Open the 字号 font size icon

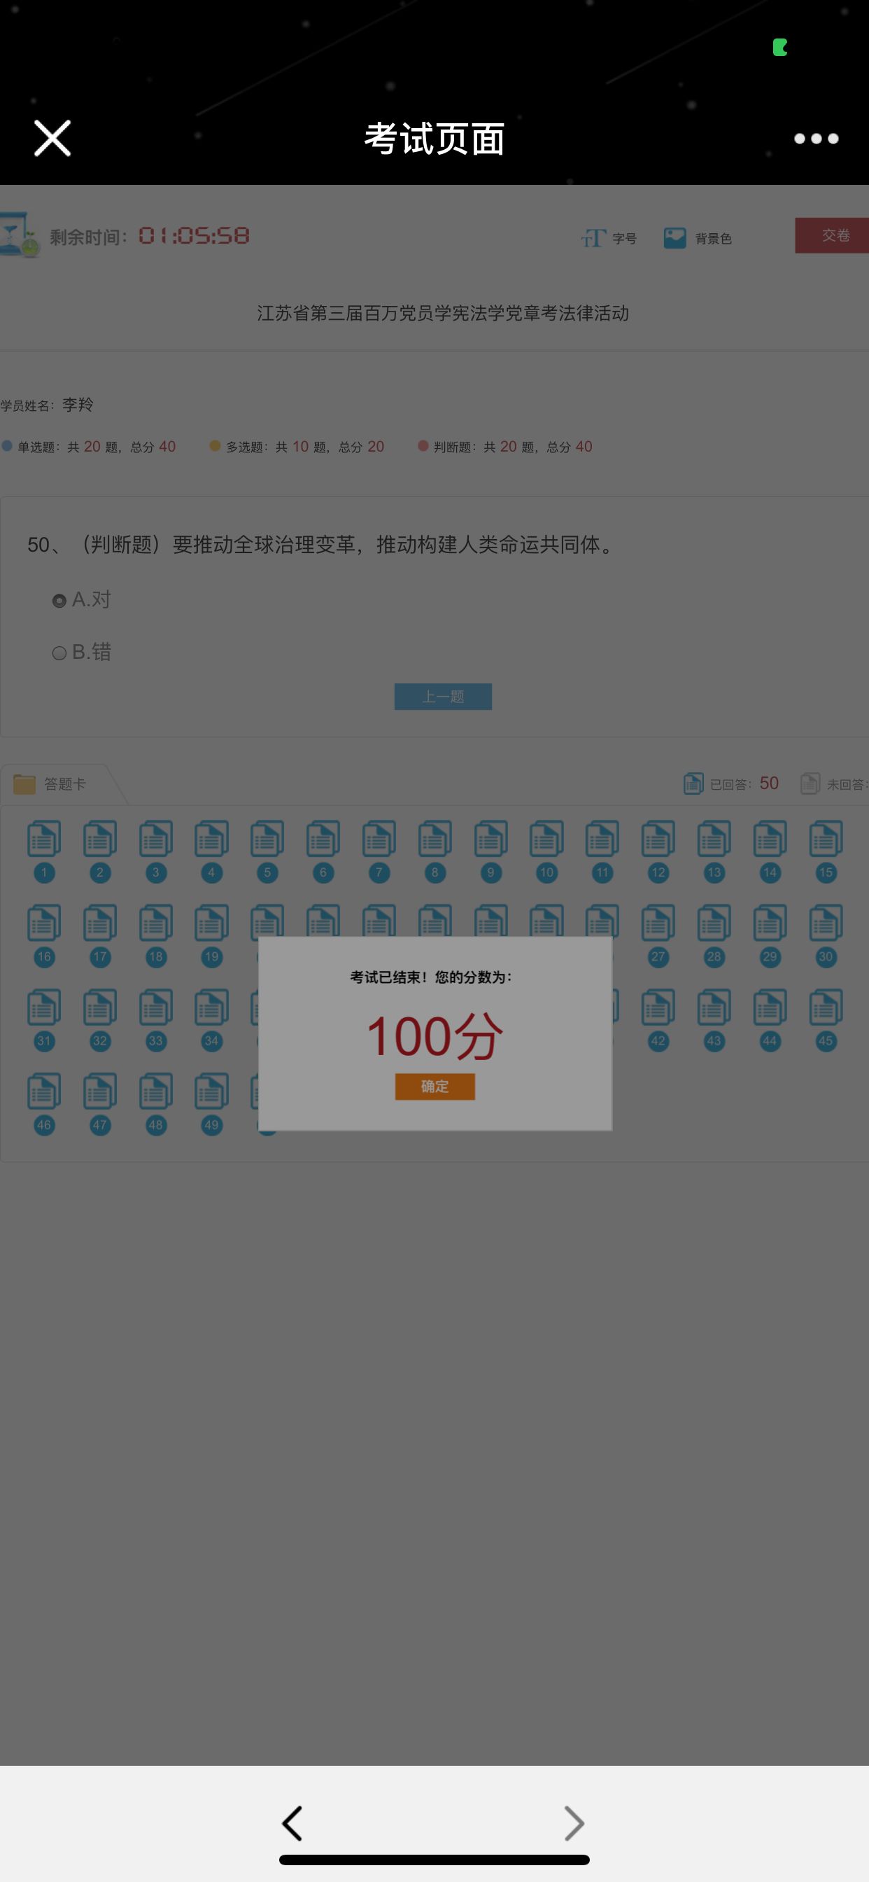click(593, 237)
